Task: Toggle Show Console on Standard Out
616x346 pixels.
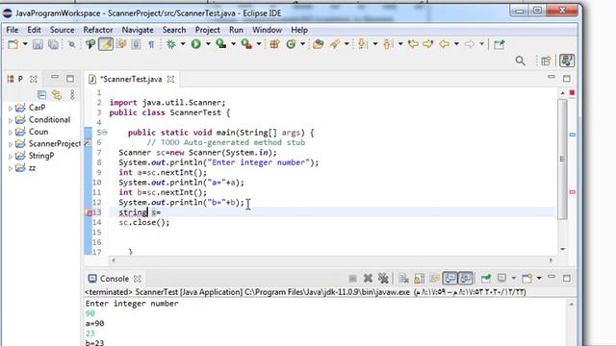Action: click(x=449, y=278)
